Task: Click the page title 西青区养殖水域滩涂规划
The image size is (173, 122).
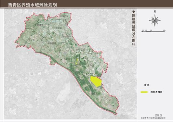Action: tap(33, 5)
